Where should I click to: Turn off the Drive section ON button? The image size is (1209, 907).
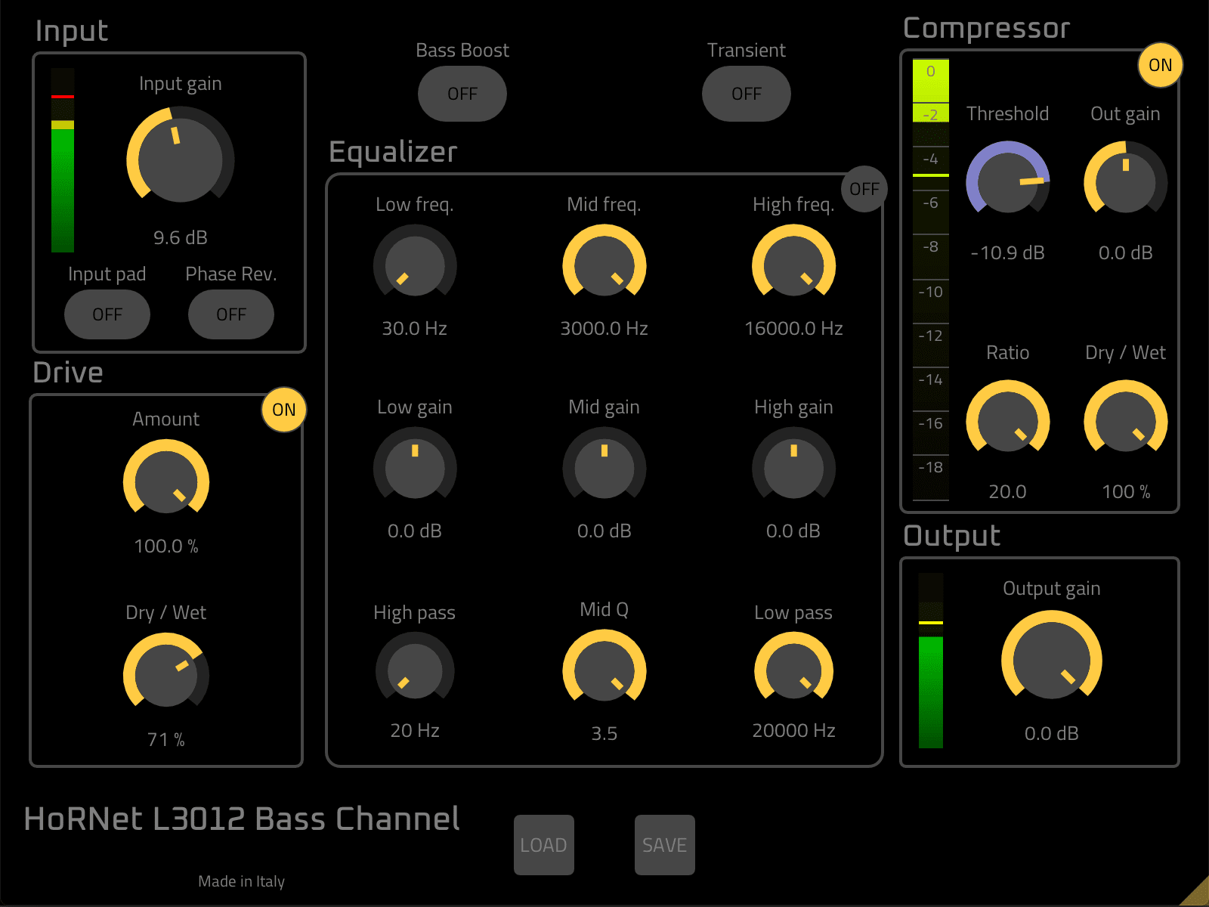pyautogui.click(x=284, y=410)
